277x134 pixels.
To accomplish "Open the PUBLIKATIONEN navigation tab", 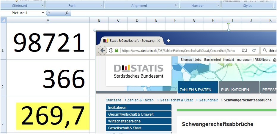I will click(235, 90).
